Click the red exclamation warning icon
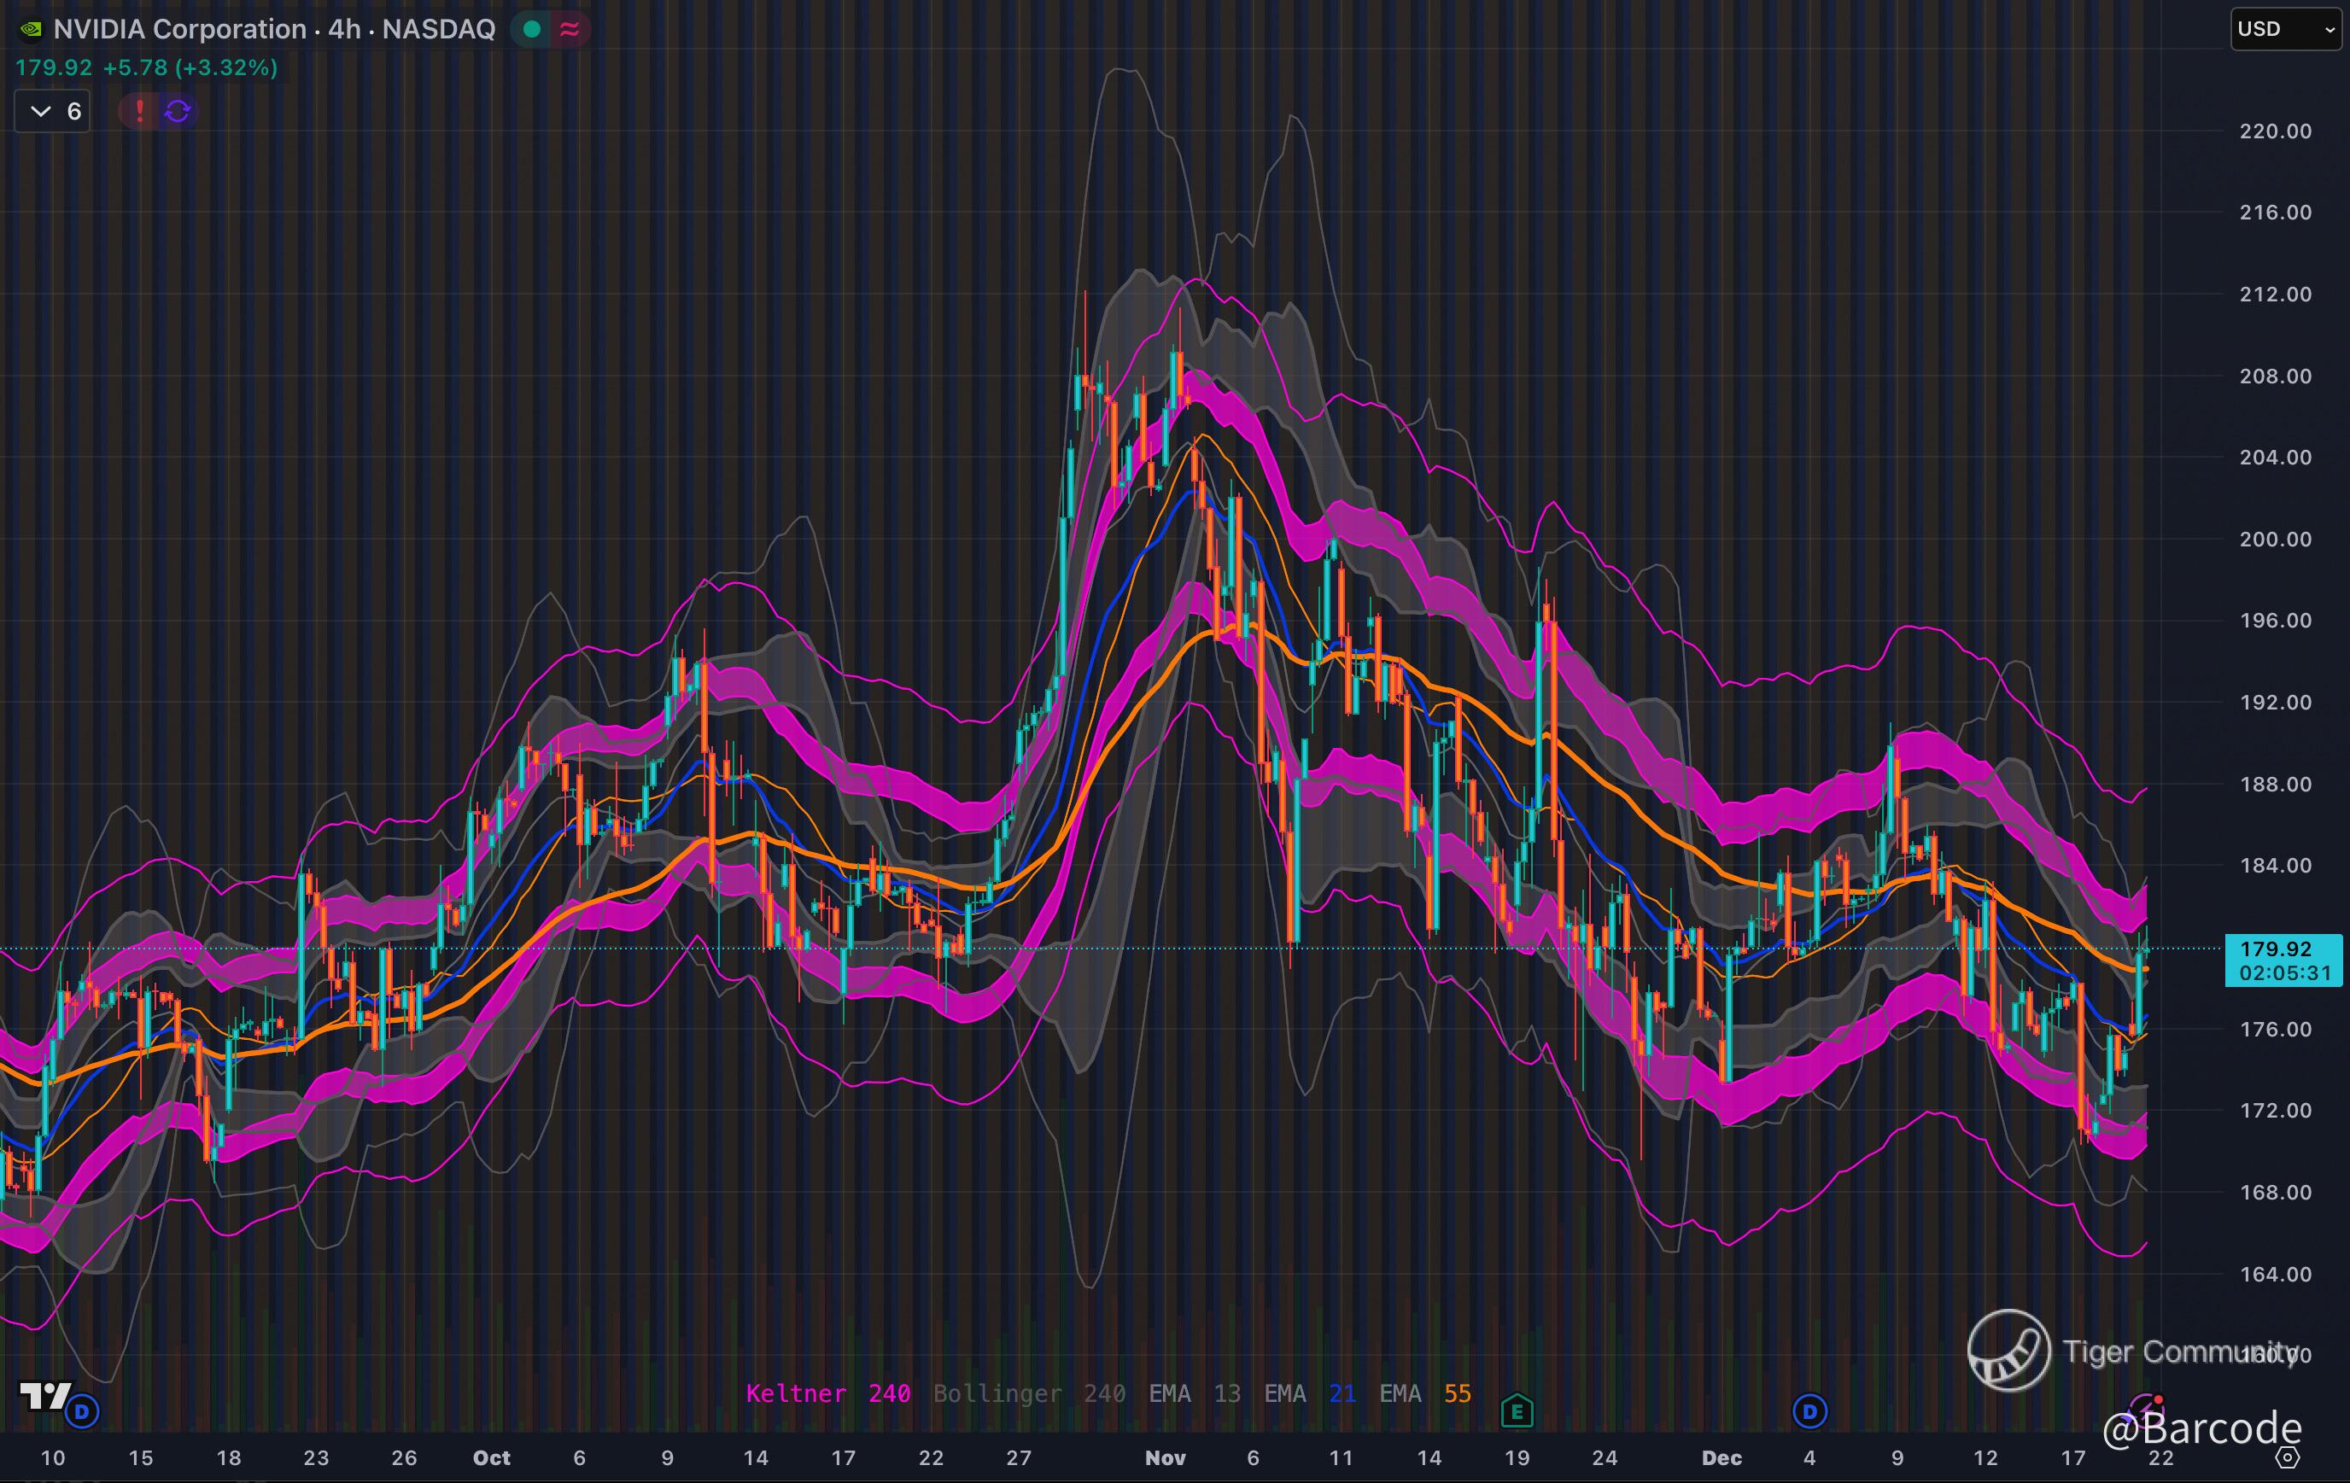 coord(139,111)
